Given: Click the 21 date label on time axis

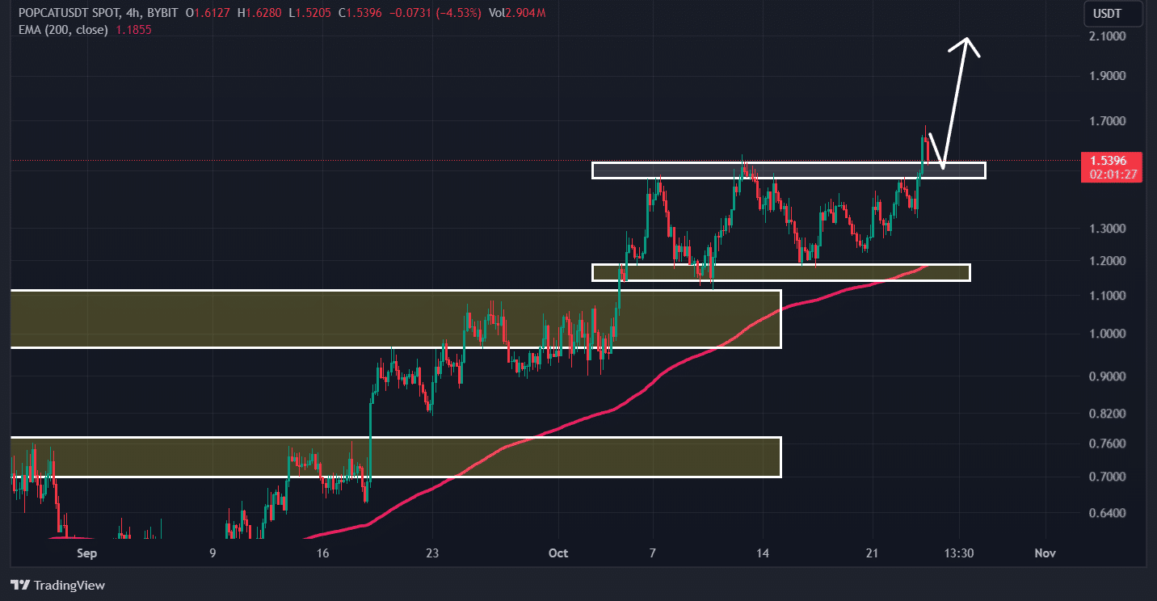Looking at the screenshot, I should coord(872,553).
